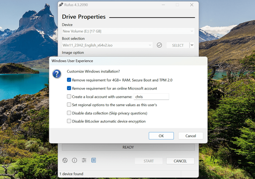Open the language globe icon in Rufus
Image resolution: width=255 pixels, height=179 pixels.
(65, 160)
